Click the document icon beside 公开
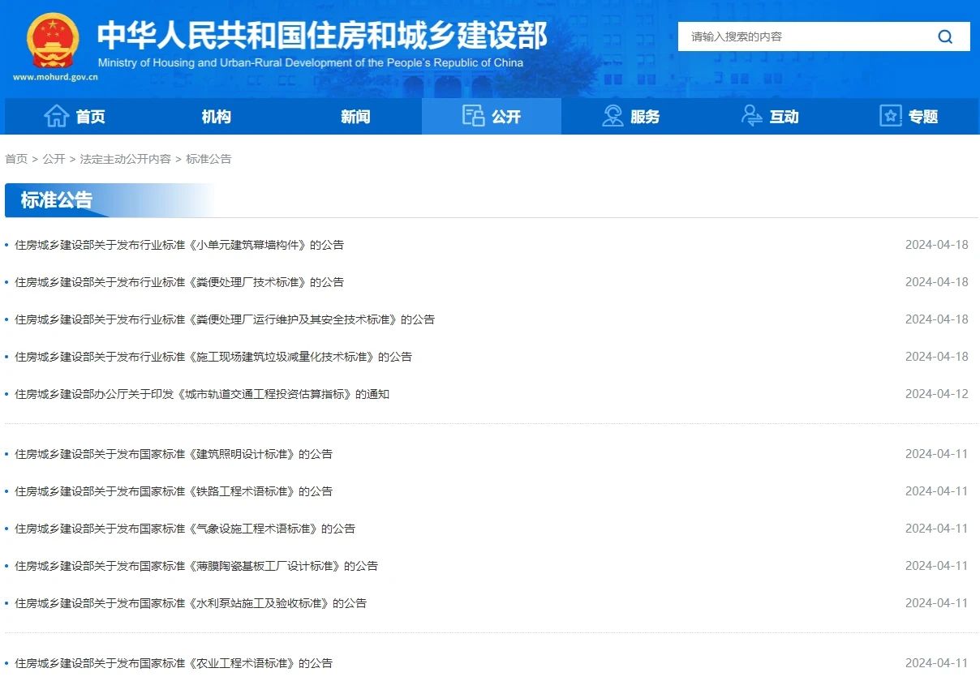 [x=473, y=116]
